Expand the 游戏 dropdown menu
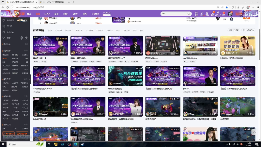 pos(75,14)
